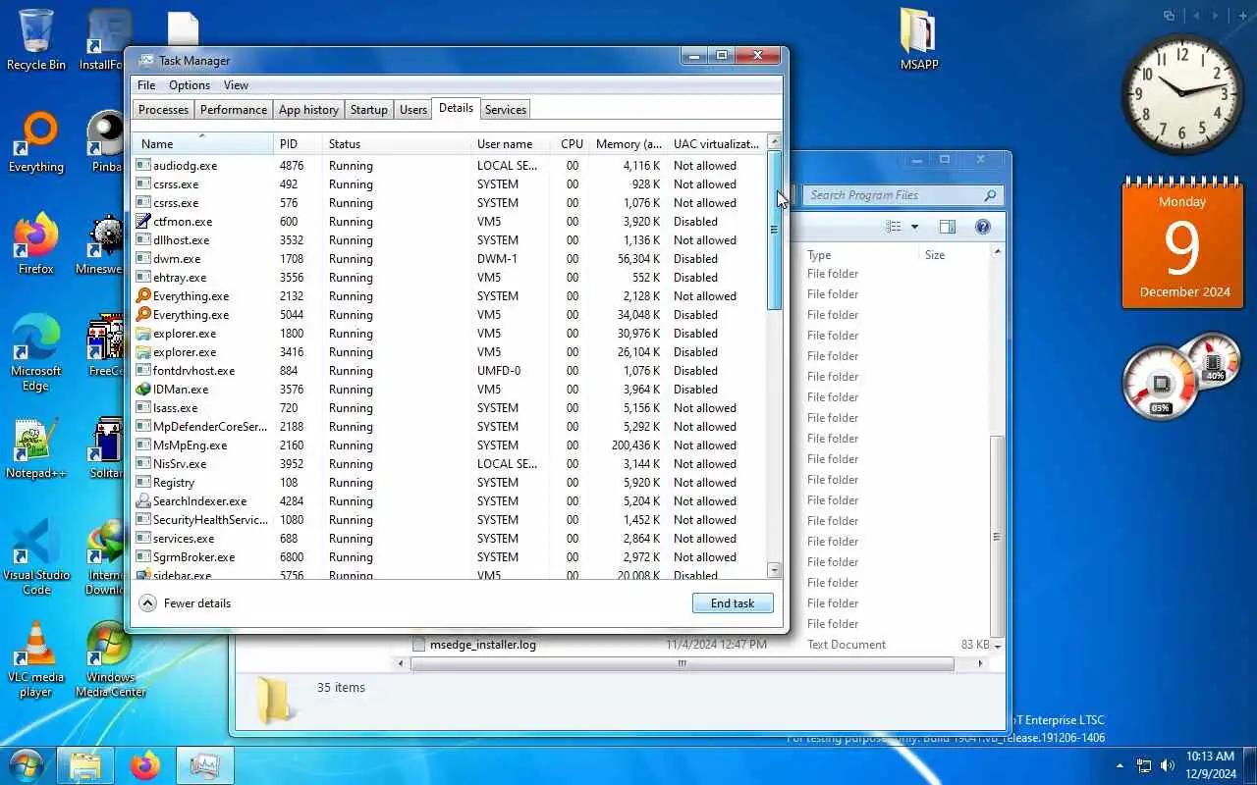Switch to the Users tab
Screen dimensions: 1257x785
pos(413,110)
